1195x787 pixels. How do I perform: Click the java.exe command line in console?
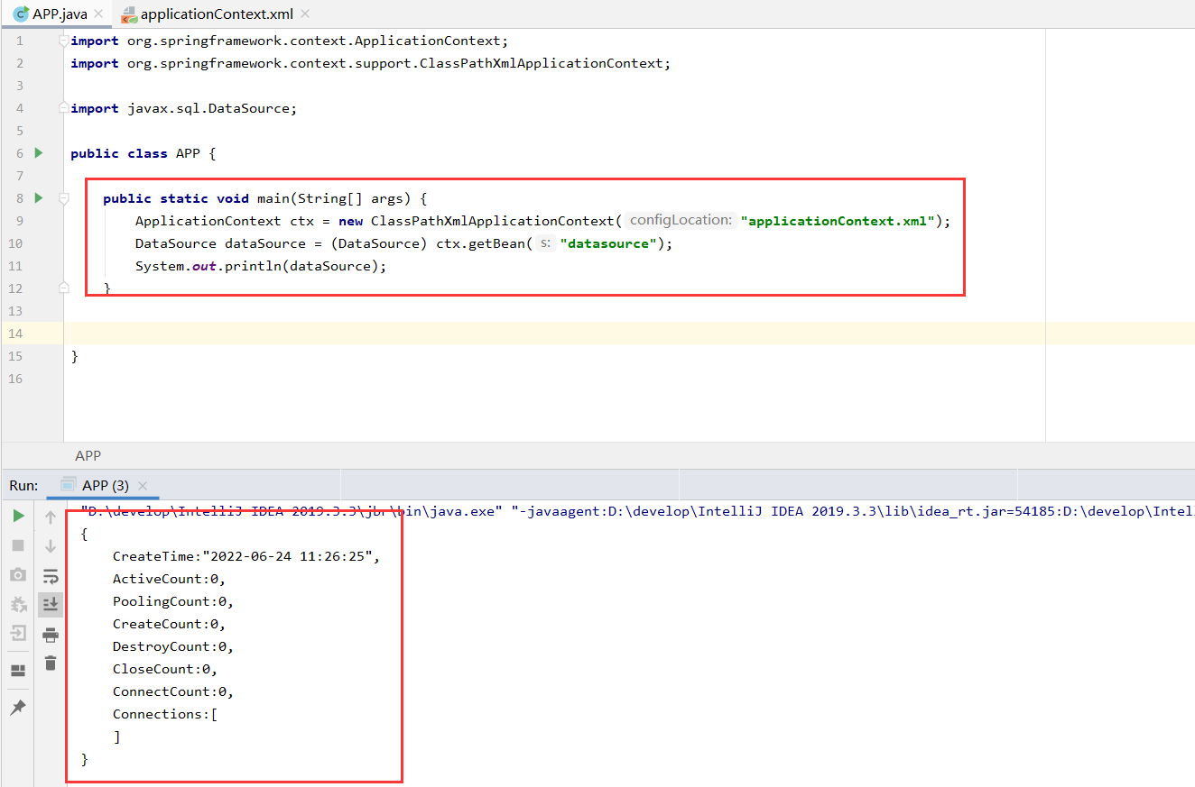click(637, 511)
